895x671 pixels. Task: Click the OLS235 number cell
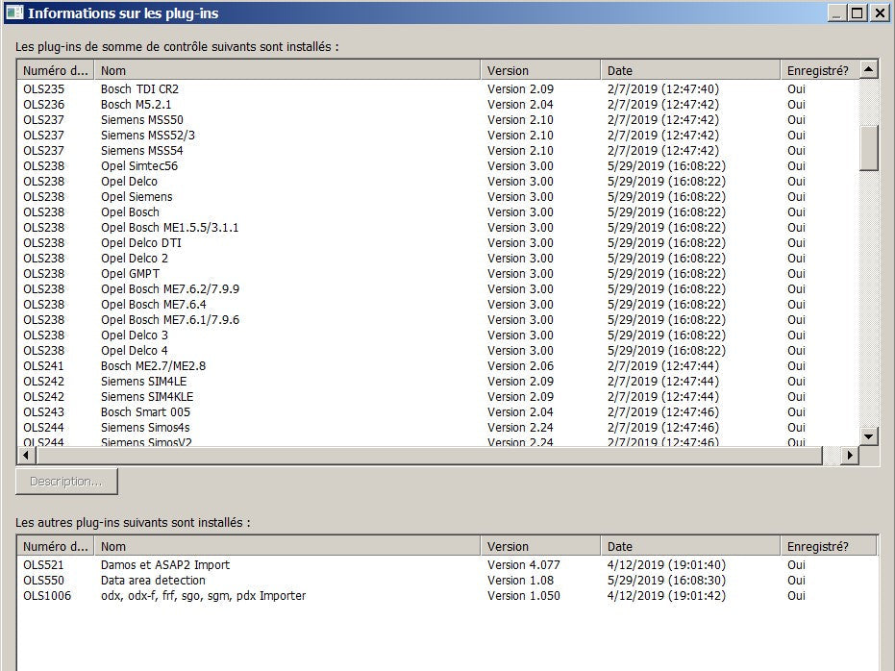pyautogui.click(x=44, y=89)
